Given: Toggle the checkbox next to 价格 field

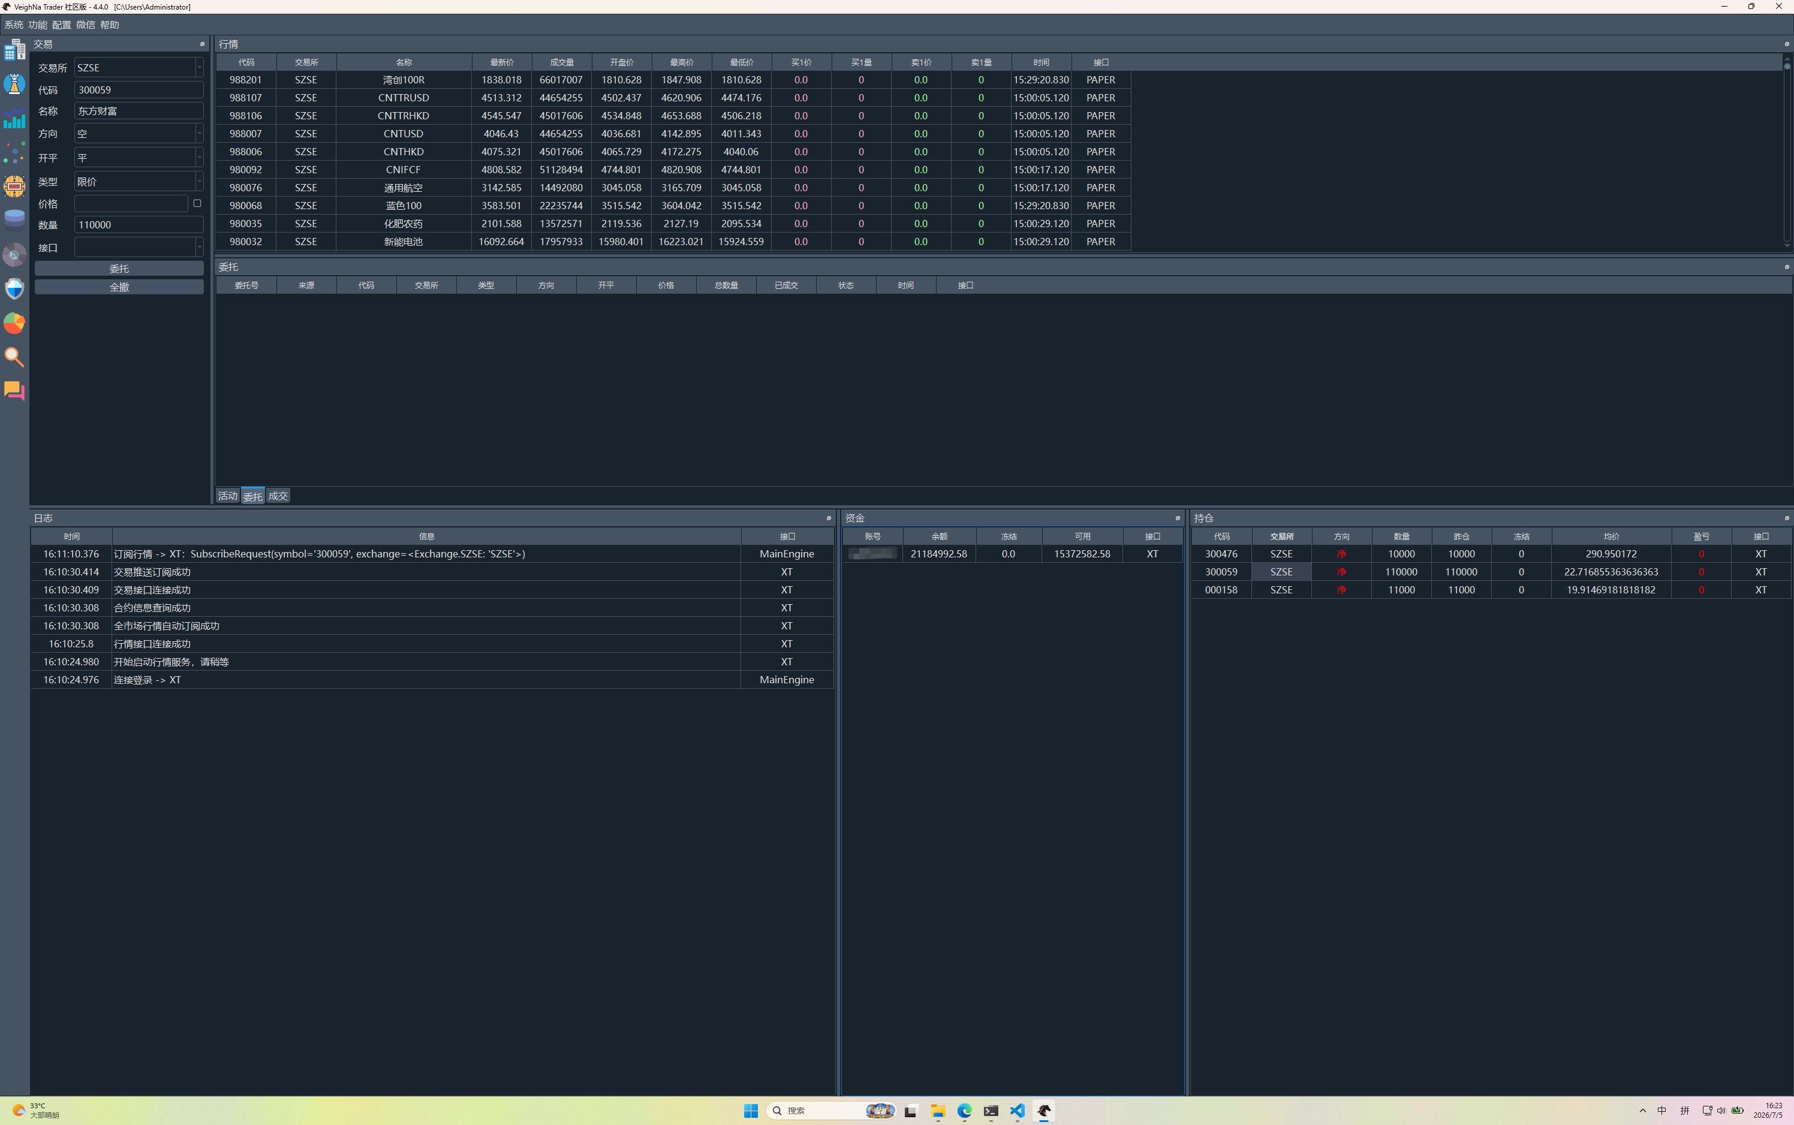Looking at the screenshot, I should pos(197,203).
